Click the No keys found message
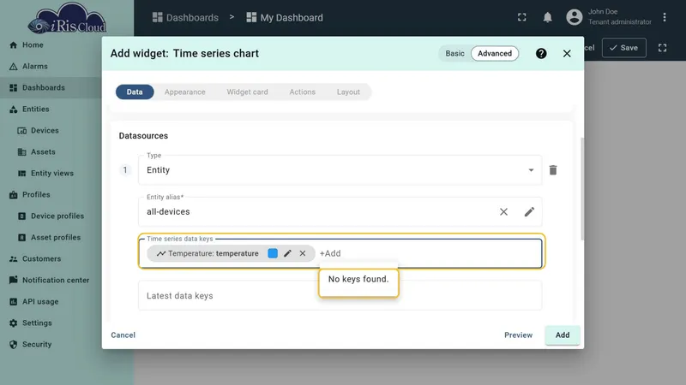 [x=358, y=279]
